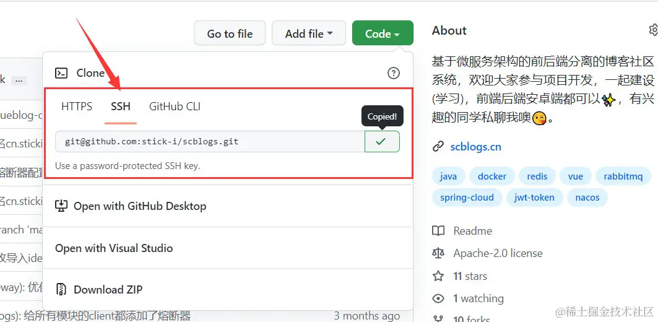Click the Download ZIP file icon
Image resolution: width=658 pixels, height=322 pixels.
[x=61, y=289]
